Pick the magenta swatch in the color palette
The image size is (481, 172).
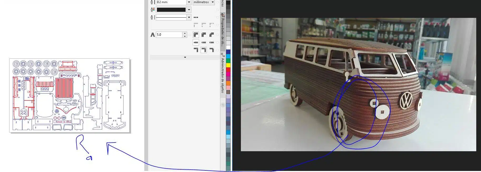click(x=228, y=74)
